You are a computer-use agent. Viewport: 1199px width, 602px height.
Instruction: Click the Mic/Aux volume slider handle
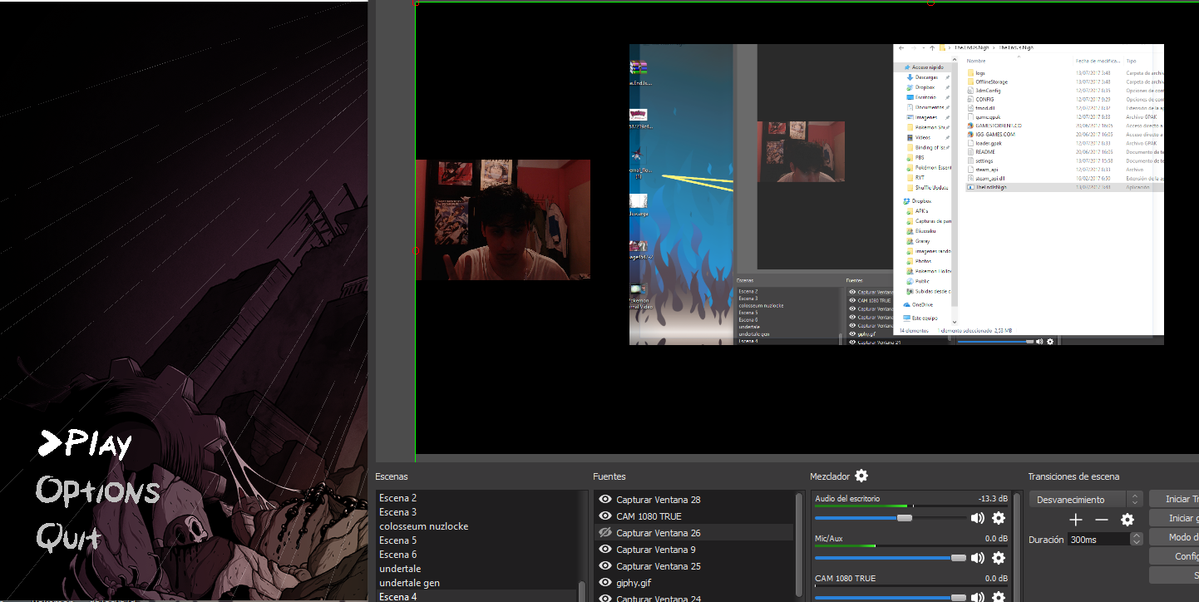point(959,558)
